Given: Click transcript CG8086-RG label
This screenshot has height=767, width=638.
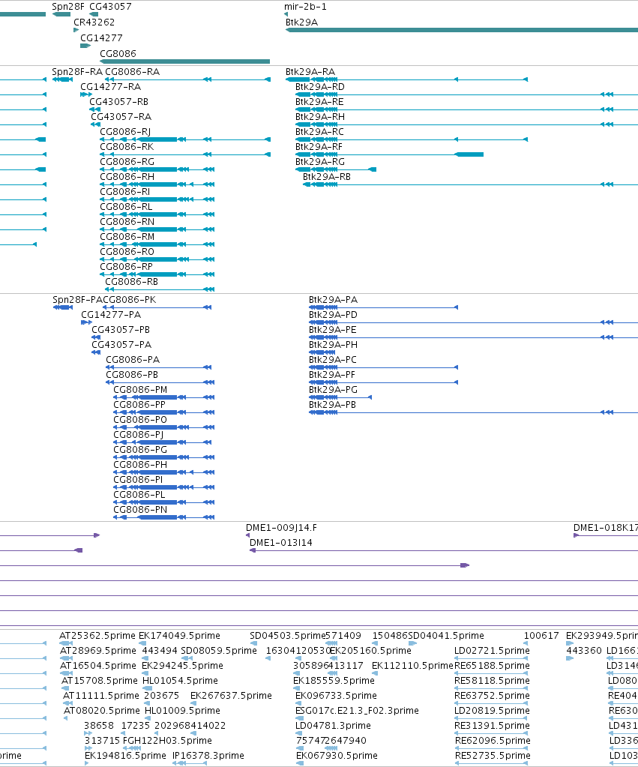Looking at the screenshot, I should click(x=127, y=162).
